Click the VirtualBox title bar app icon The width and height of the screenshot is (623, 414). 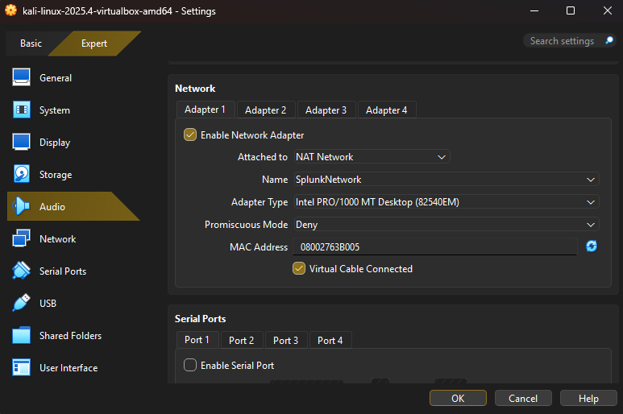[10, 10]
